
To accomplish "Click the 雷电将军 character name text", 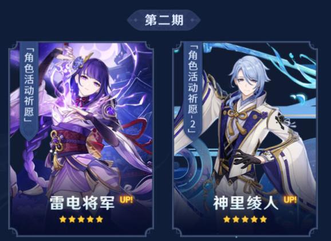I will pyautogui.click(x=82, y=203).
